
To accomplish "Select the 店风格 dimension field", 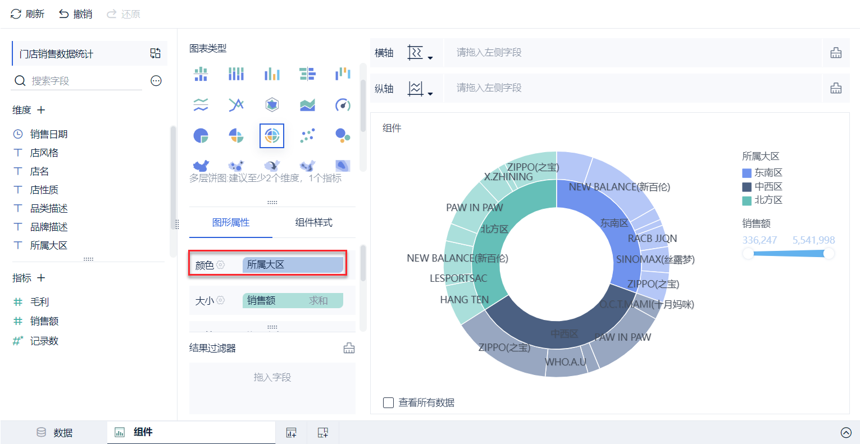I will tap(44, 153).
